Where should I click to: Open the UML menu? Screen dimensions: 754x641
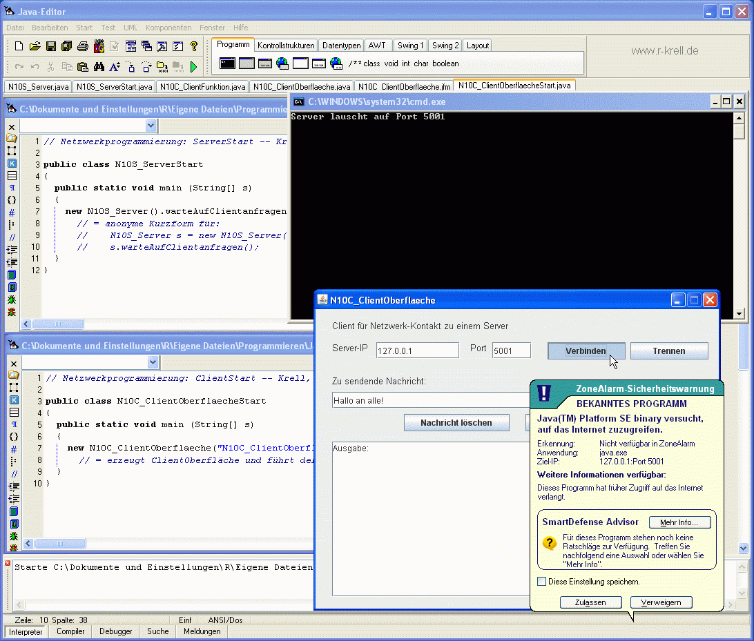pos(130,28)
